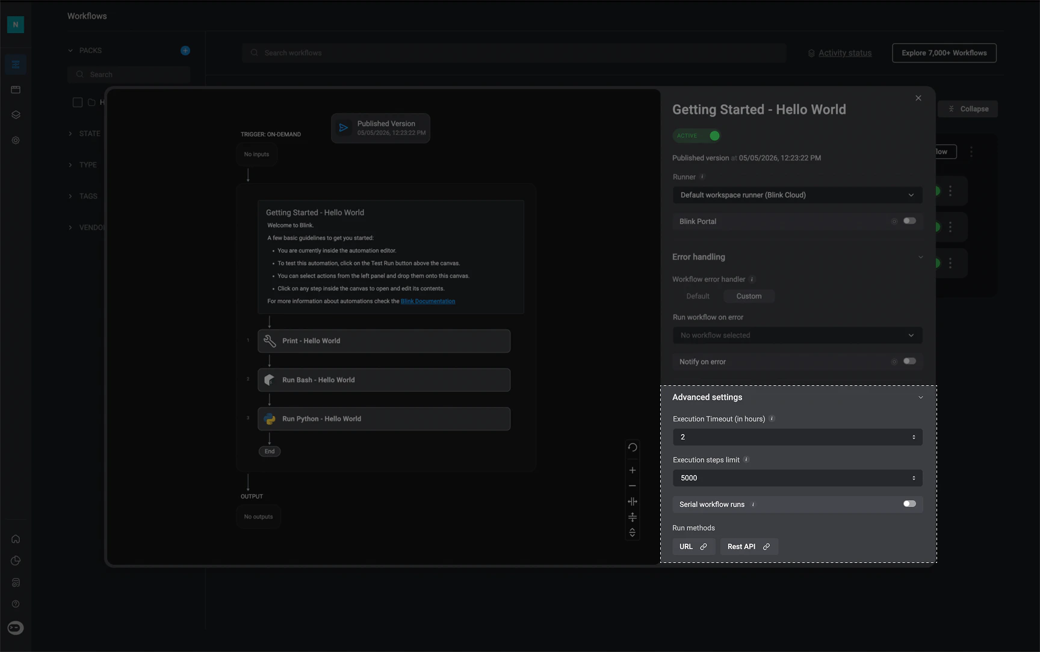
Task: Enable the Blink Portal toggle
Action: [x=909, y=221]
